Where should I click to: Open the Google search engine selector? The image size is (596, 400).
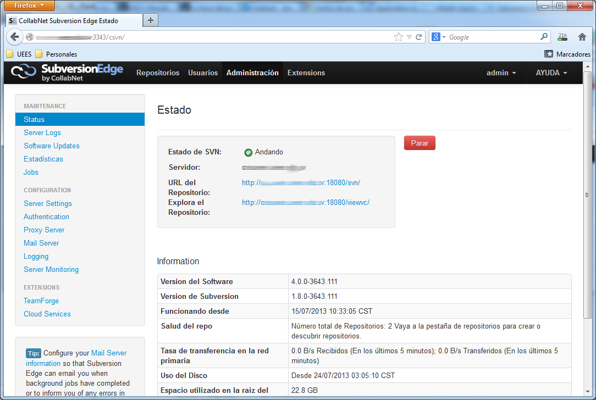pyautogui.click(x=438, y=37)
